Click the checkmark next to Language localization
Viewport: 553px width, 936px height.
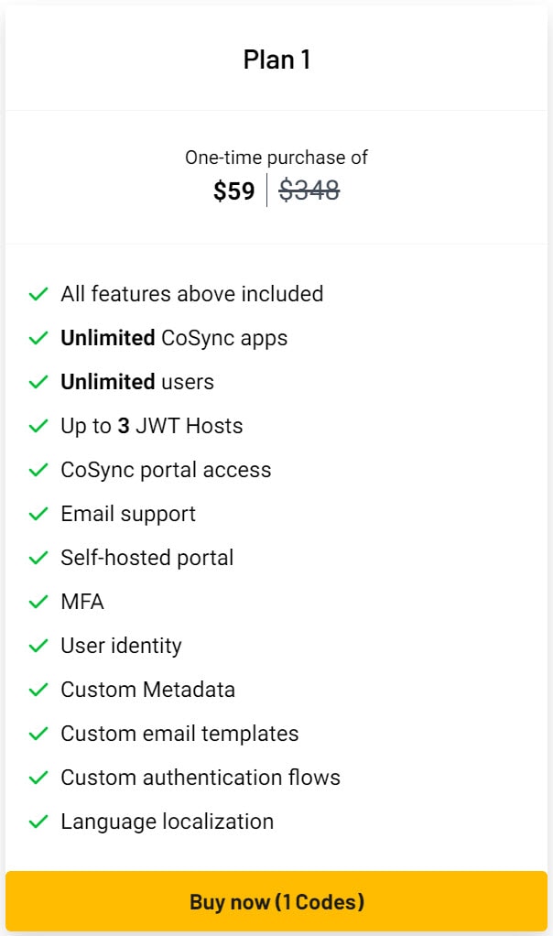pyautogui.click(x=38, y=822)
